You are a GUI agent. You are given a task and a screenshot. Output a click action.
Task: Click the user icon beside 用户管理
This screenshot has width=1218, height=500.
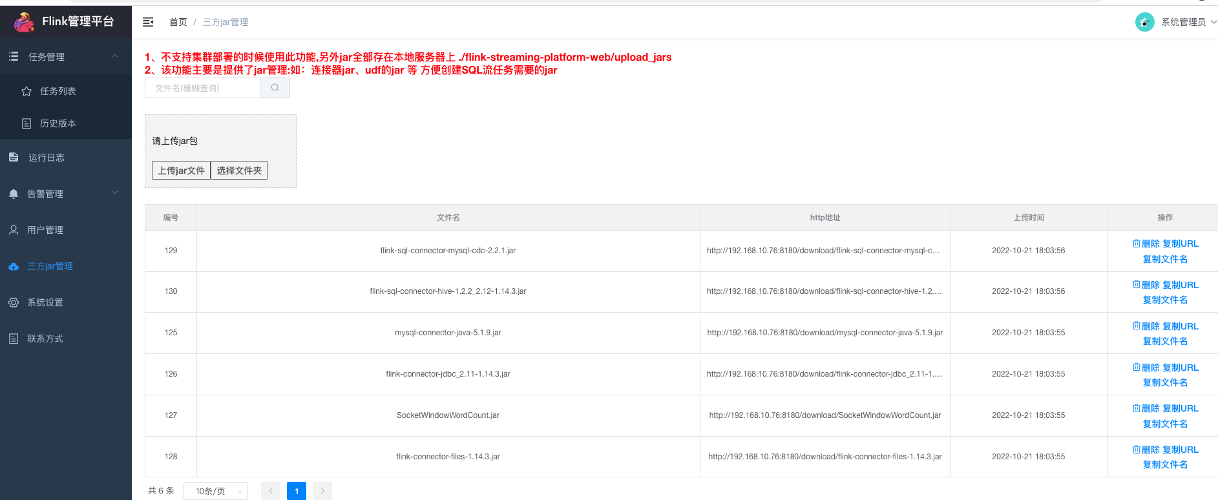(x=14, y=230)
